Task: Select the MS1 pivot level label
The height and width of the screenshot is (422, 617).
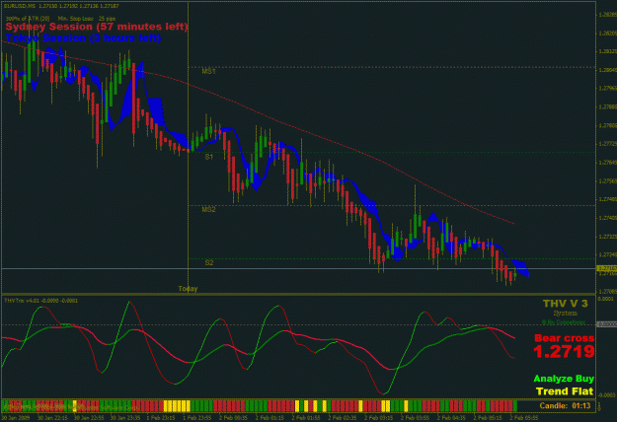Action: [208, 72]
